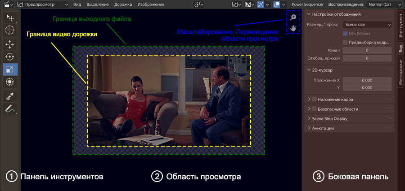The width and height of the screenshot is (405, 191).
Task: Open the Изображение menu
Action: tap(151, 4)
